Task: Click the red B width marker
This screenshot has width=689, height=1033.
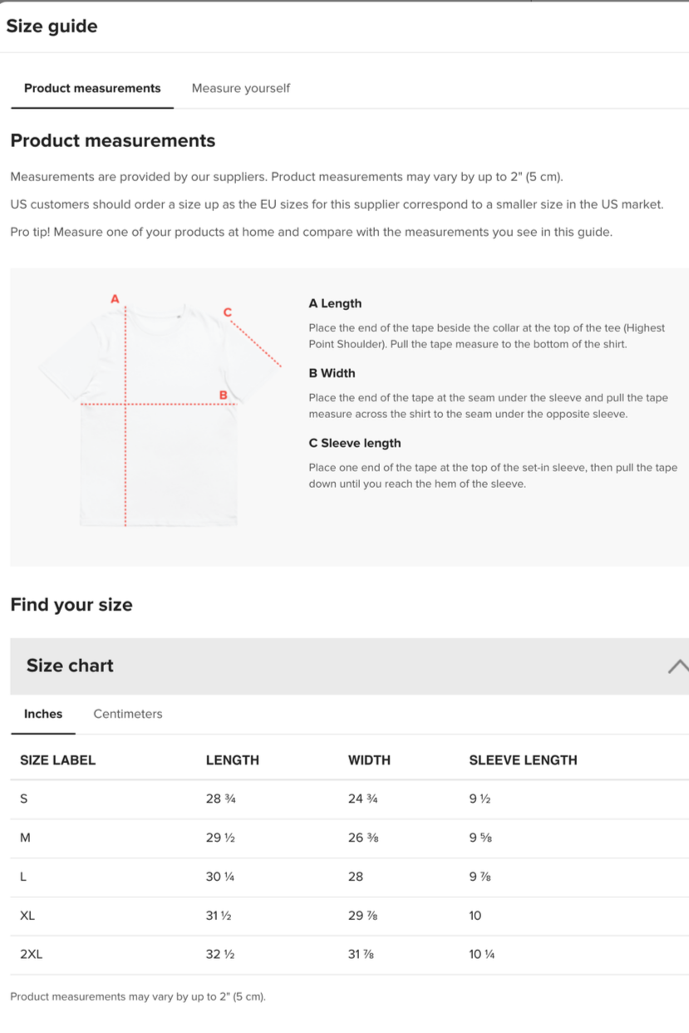Action: pyautogui.click(x=223, y=395)
